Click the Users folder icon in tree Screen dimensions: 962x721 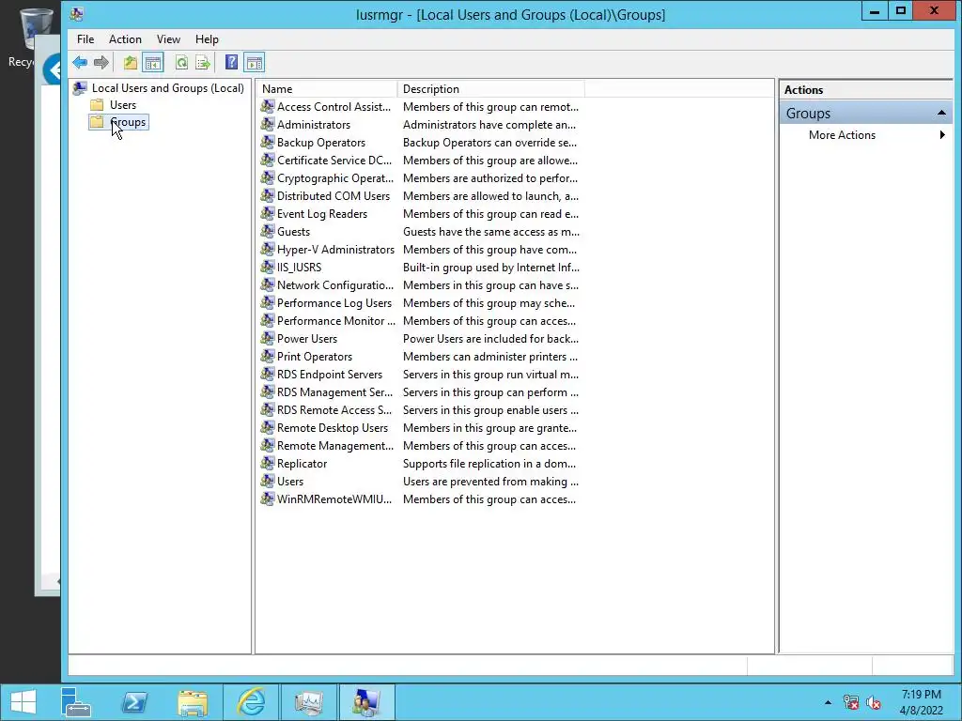point(97,105)
